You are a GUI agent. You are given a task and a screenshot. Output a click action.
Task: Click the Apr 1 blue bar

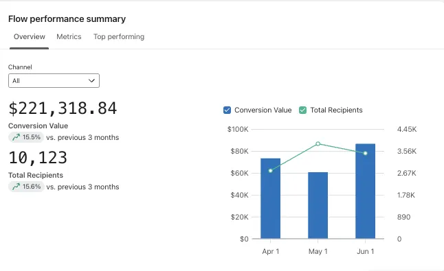pyautogui.click(x=270, y=198)
